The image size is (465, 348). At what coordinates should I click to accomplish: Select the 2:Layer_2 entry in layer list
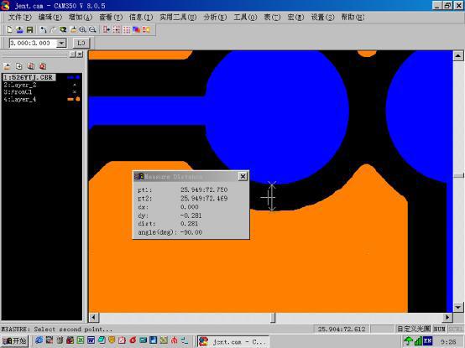(x=20, y=85)
